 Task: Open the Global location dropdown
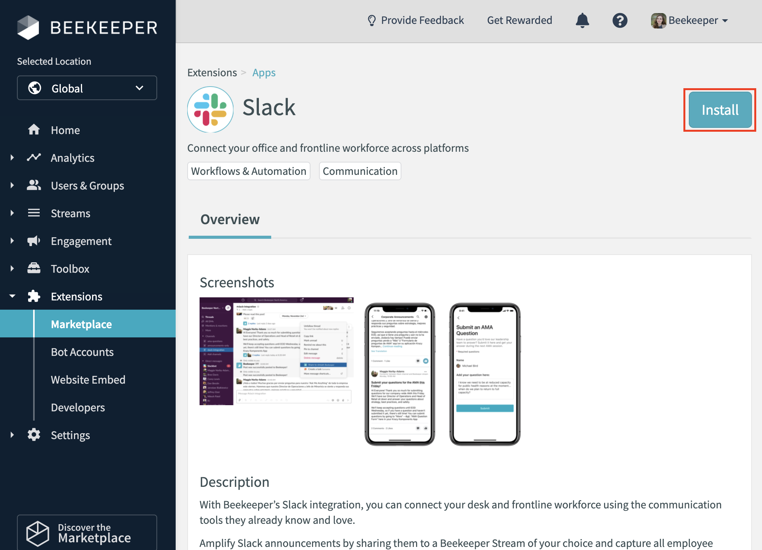pos(87,88)
